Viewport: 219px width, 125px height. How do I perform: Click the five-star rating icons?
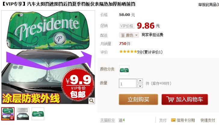128,52
